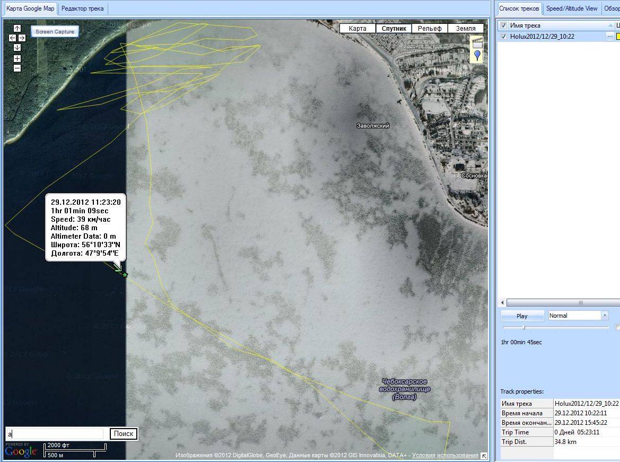Open the ellipsis button on Holux track
The image size is (620, 462).
click(x=610, y=37)
